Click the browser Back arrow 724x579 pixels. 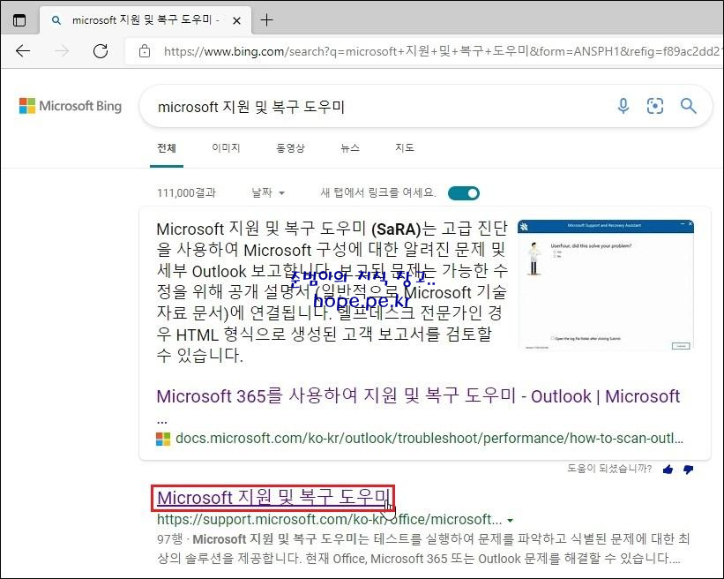(23, 51)
